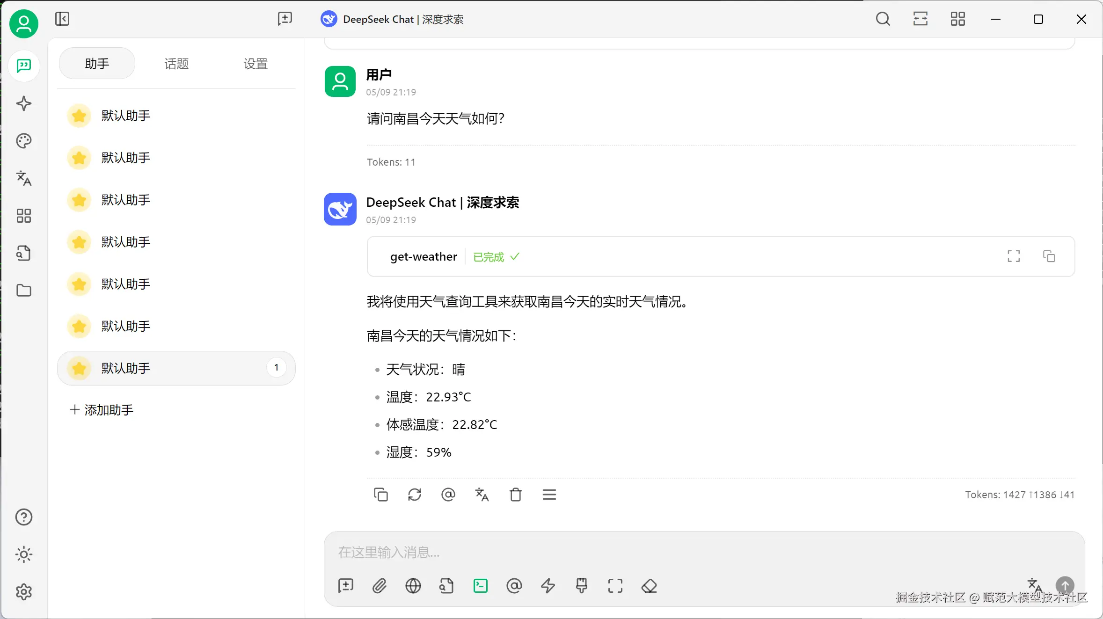This screenshot has width=1103, height=619.
Task: Copy the assistant message content
Action: click(x=380, y=495)
